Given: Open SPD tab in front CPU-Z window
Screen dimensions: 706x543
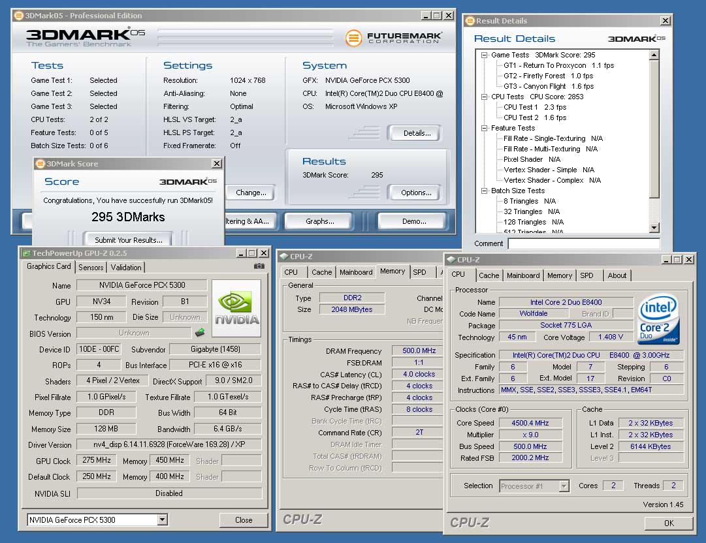Looking at the screenshot, I should click(x=586, y=275).
